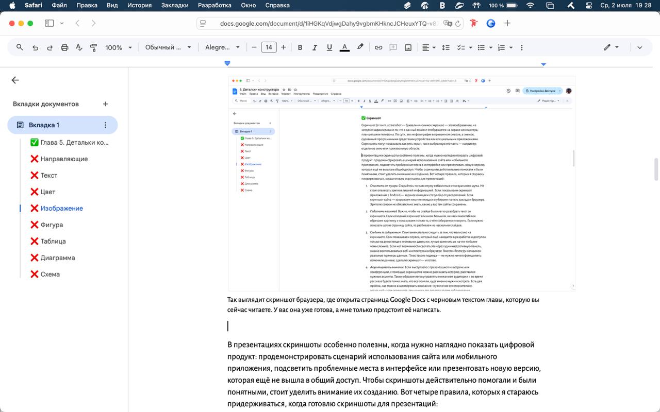Click the document vertical scrollbar
Screen dimensions: 660x412
656,169
